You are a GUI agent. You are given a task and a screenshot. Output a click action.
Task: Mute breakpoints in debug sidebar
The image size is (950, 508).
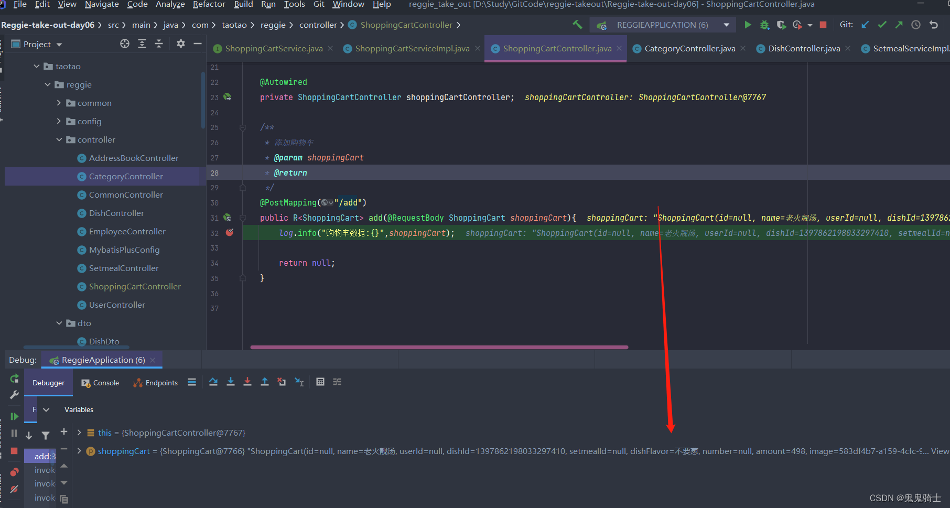pos(14,489)
